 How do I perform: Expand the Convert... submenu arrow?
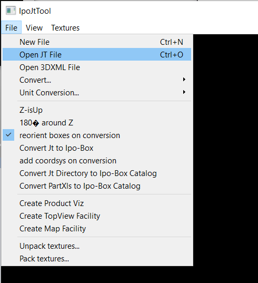[184, 80]
